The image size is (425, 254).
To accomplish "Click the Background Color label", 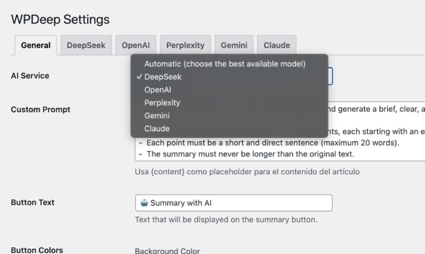I will (167, 251).
